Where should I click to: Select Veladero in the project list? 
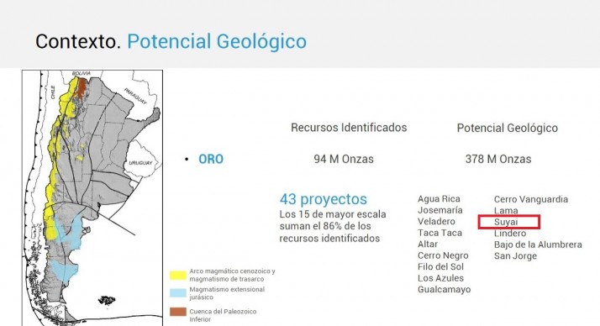tap(436, 222)
